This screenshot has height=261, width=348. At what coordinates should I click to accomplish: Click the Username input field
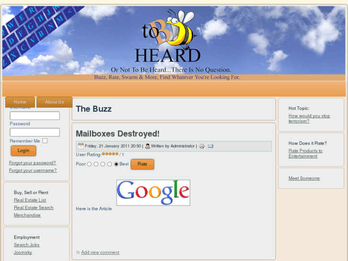click(x=34, y=115)
